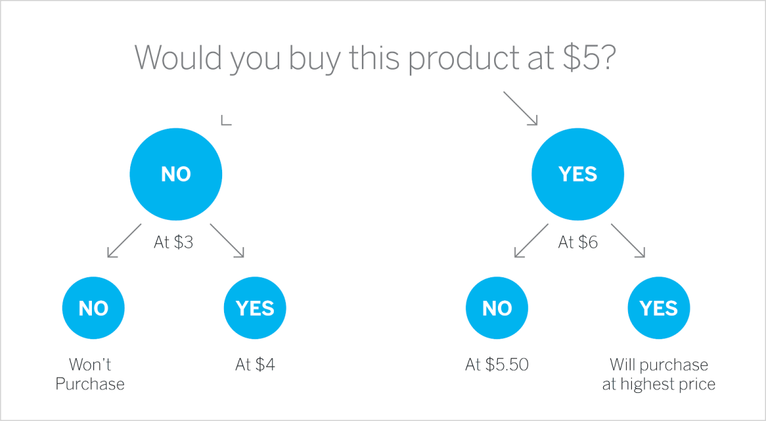Click 'Will purchase at highest price' text
Screen dimensions: 766x421
tap(659, 374)
